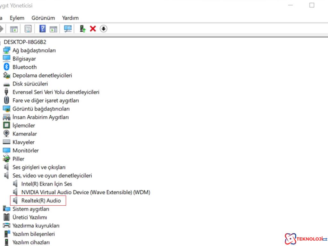
Task: Select NVIDIA Virtual Audio Device entry
Action: pyautogui.click(x=86, y=192)
